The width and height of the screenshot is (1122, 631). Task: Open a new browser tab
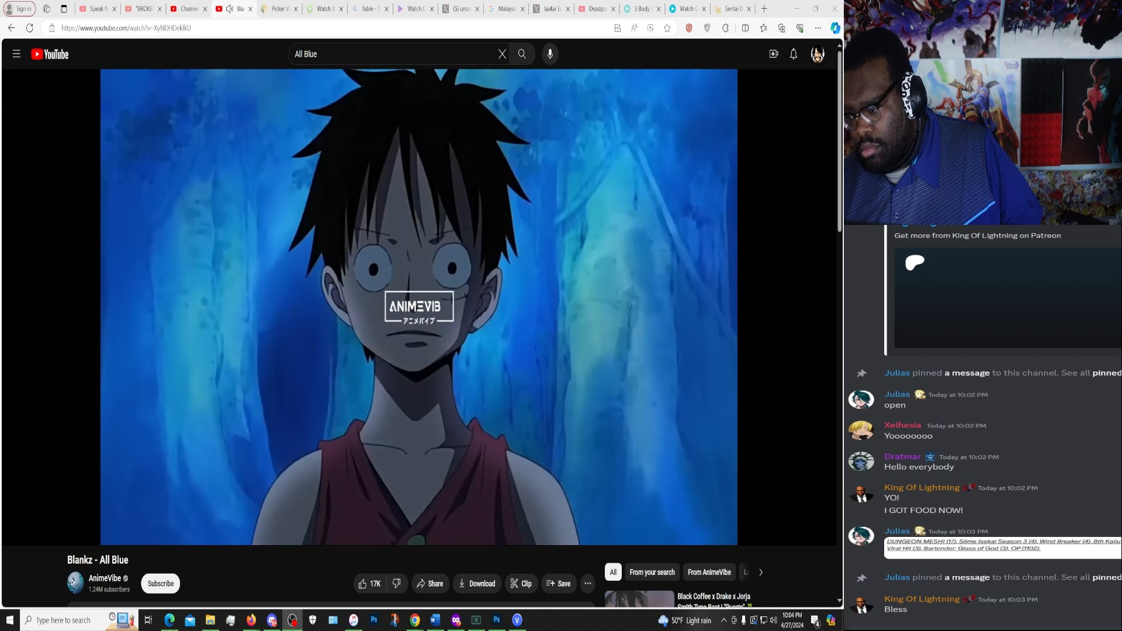[x=764, y=9]
